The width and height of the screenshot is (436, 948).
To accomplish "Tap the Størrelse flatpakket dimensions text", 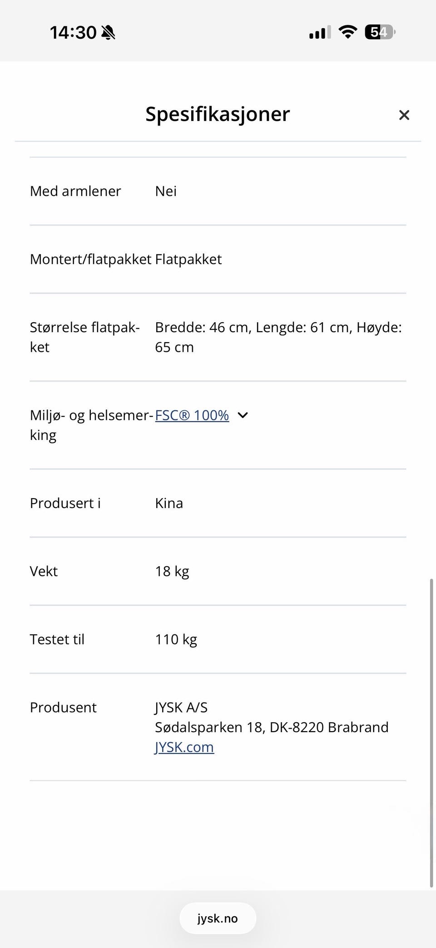I will pyautogui.click(x=278, y=337).
